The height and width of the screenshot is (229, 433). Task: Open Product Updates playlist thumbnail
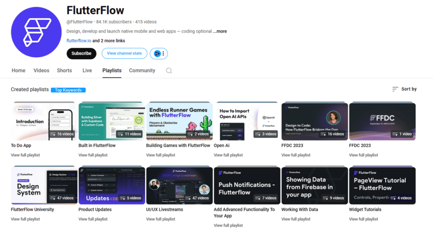(112, 185)
